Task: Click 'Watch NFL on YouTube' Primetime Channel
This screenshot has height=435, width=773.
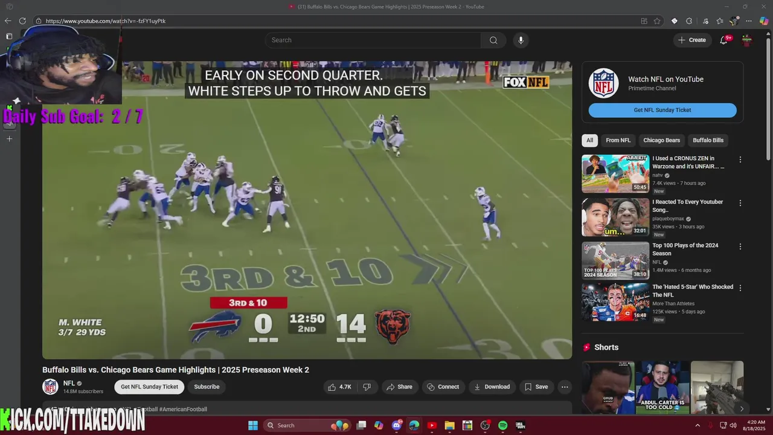Action: [x=662, y=83]
